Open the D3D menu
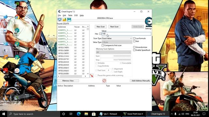209x117 pixels. [x=76, y=15]
